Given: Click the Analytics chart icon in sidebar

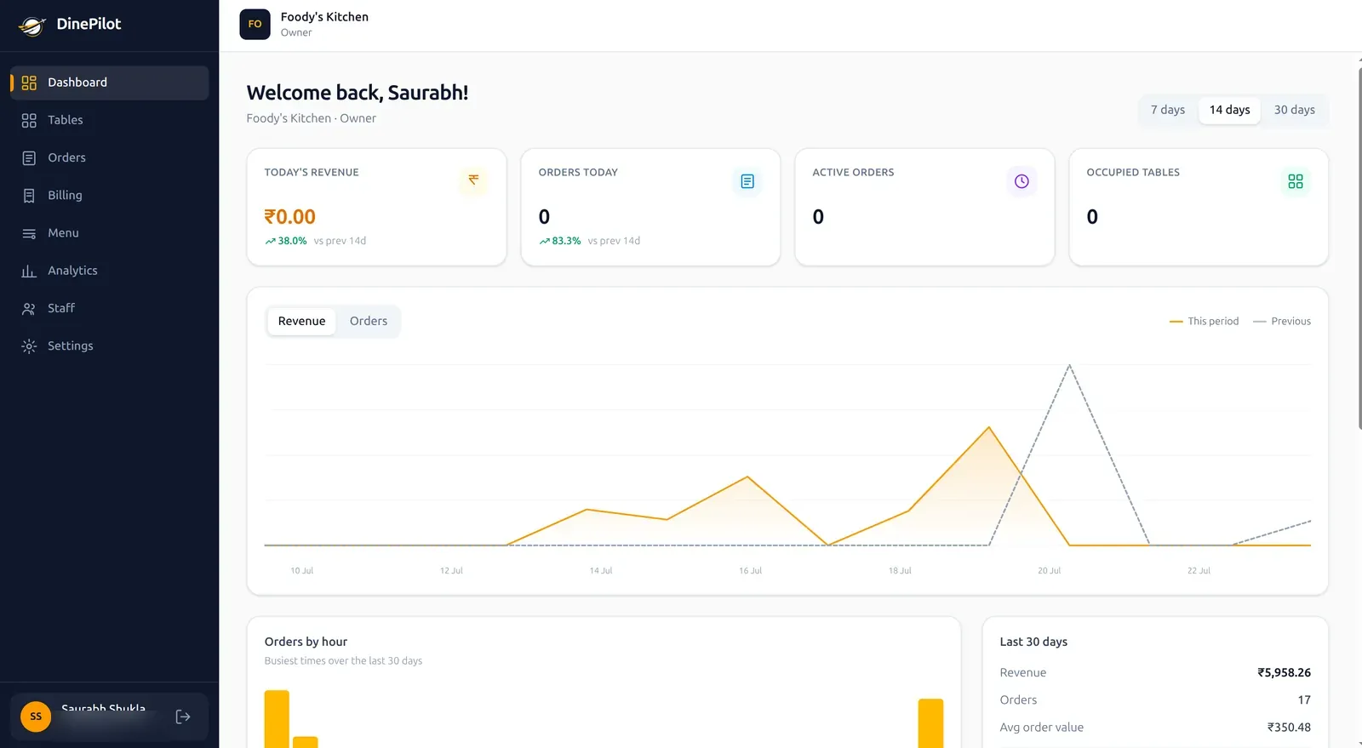Looking at the screenshot, I should coord(29,271).
